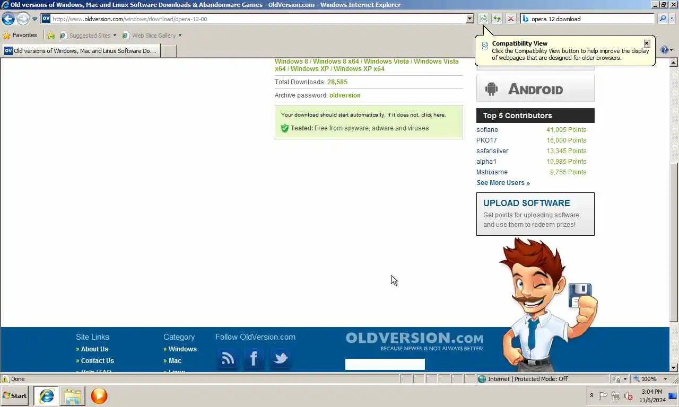This screenshot has width=679, height=407.
Task: Click the Upload Software box
Action: (x=535, y=214)
